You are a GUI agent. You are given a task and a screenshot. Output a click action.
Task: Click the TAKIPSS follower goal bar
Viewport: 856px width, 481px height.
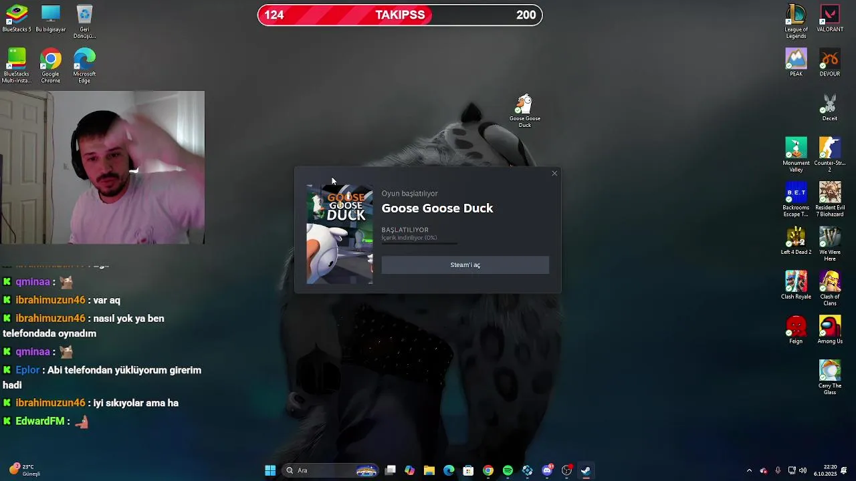400,15
